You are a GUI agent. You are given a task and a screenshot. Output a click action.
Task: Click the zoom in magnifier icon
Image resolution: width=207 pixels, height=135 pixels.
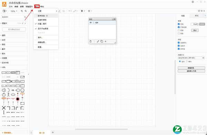[22, 11]
